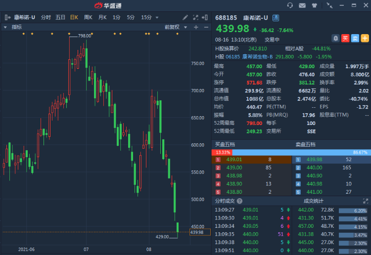Image resolution: width=371 pixels, height=255 pixels.
Task: Click the blue 卖 sell button
Action: tap(355, 38)
